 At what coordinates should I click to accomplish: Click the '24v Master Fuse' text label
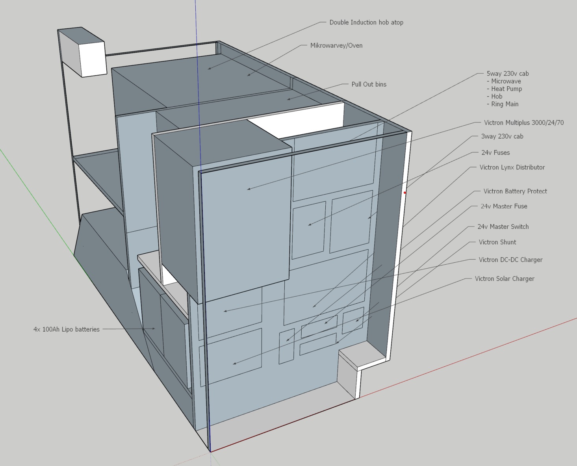click(x=503, y=206)
